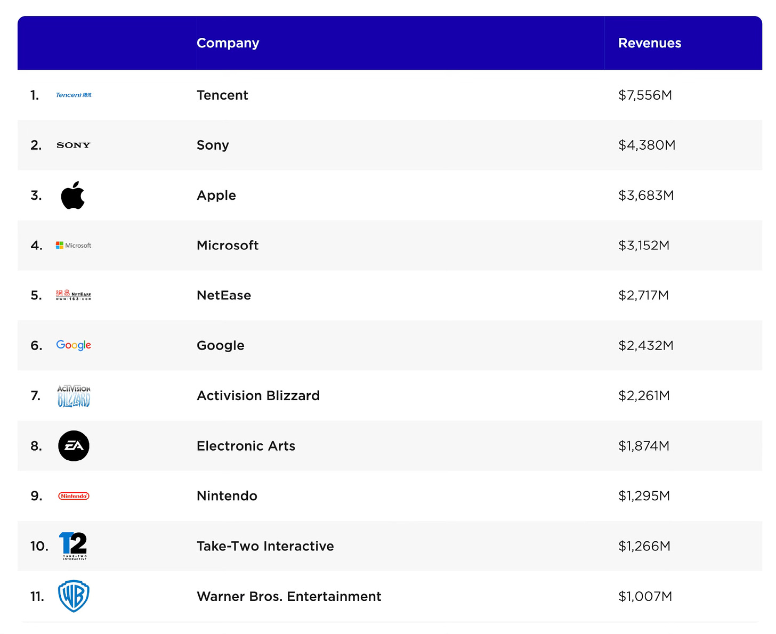776x634 pixels.
Task: Click the Warner Bros. shield logo
Action: click(74, 596)
